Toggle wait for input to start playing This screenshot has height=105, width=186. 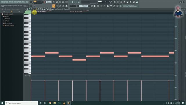click(x=57, y=2)
